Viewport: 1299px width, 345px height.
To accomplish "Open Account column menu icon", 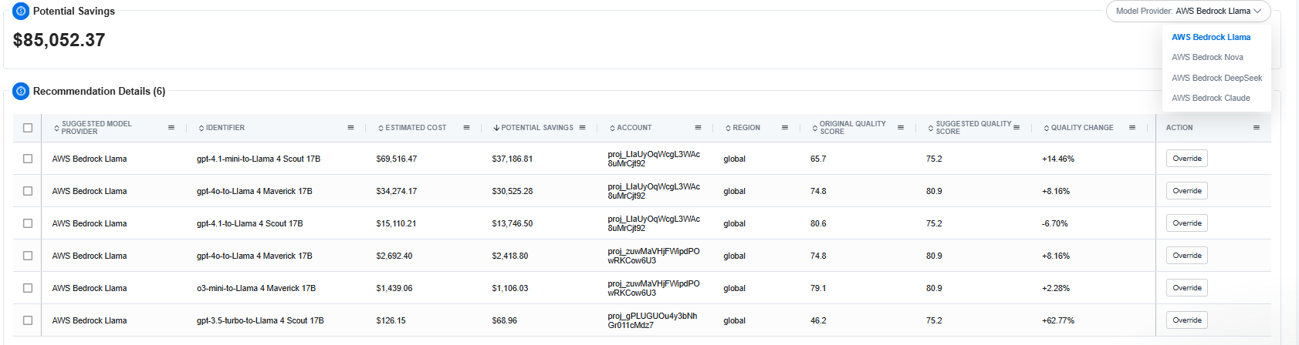I will [698, 128].
